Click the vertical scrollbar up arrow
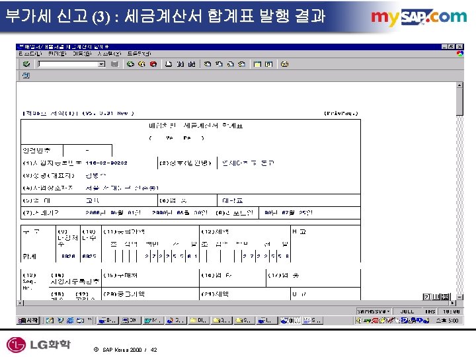This screenshot has height=357, width=476. tap(459, 85)
